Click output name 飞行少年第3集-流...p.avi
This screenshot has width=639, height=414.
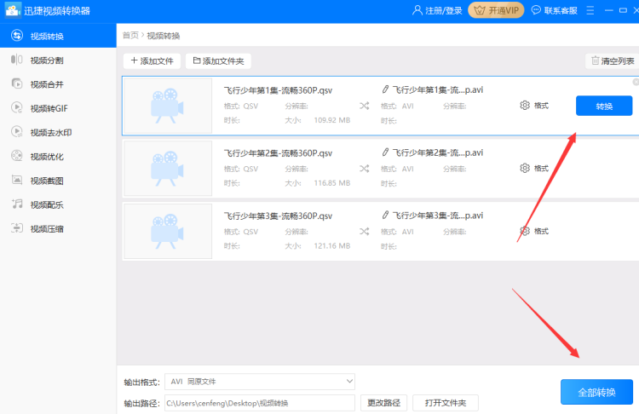point(438,216)
